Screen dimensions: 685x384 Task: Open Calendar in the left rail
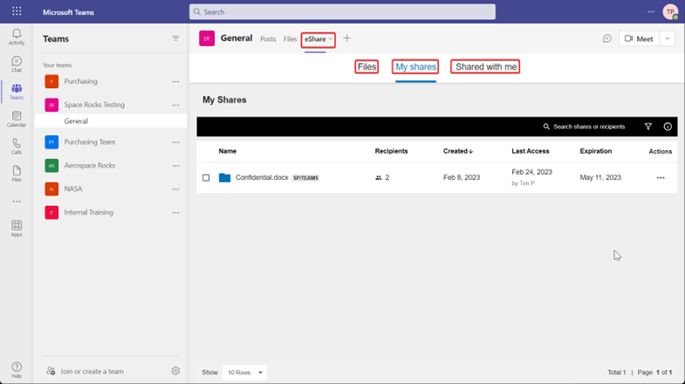17,119
